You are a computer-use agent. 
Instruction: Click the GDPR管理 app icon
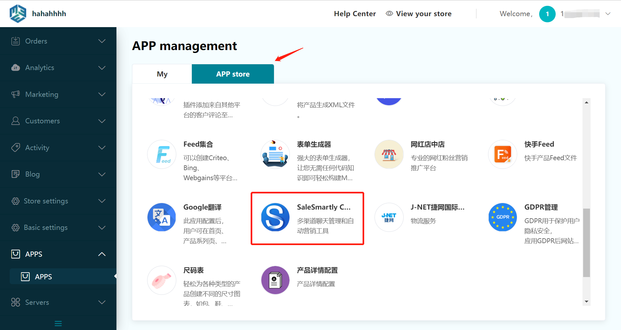pos(502,217)
